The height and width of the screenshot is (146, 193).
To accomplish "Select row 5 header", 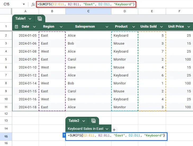I will point(6,59).
